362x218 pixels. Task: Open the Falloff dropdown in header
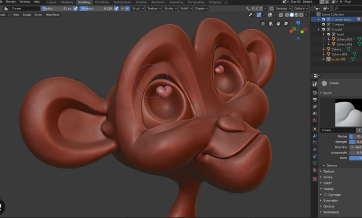click(x=186, y=8)
